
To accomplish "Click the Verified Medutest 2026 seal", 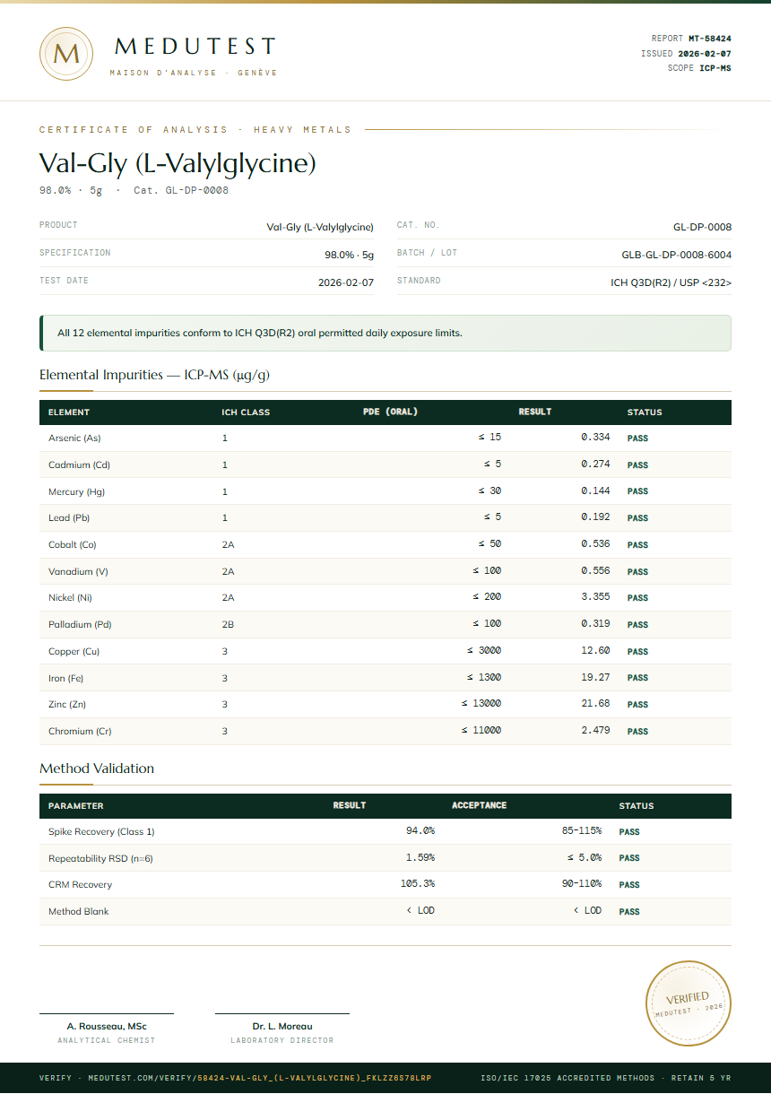I will (x=689, y=1003).
